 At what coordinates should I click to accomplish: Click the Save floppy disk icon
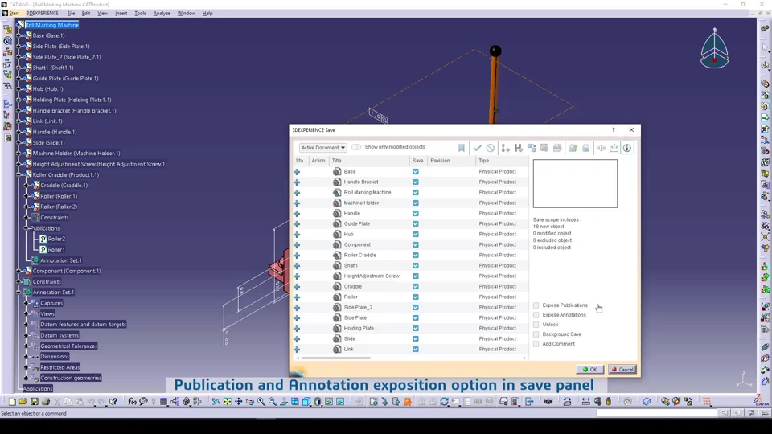[35, 402]
